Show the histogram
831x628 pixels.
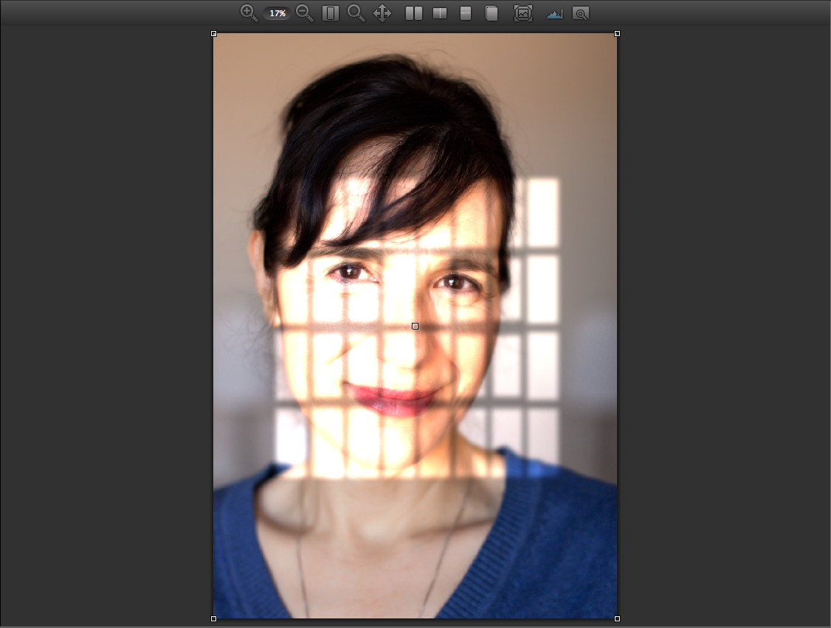click(x=554, y=14)
